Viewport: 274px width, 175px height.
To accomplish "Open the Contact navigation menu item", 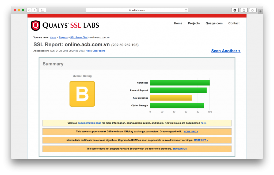I will (x=234, y=23).
